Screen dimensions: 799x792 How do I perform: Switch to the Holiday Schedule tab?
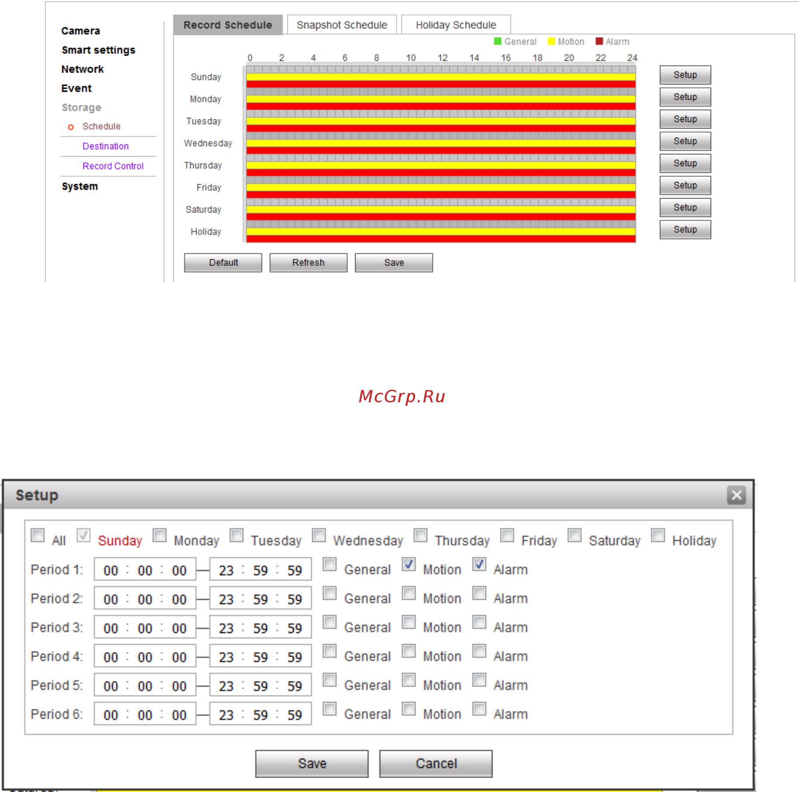click(456, 25)
